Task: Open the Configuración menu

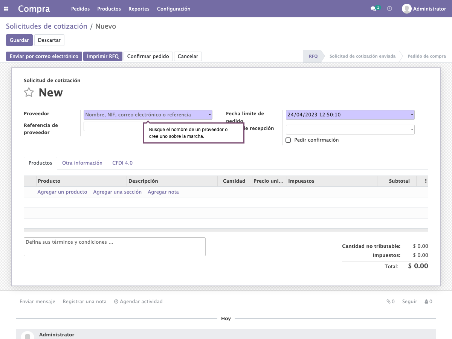Action: 174,9
